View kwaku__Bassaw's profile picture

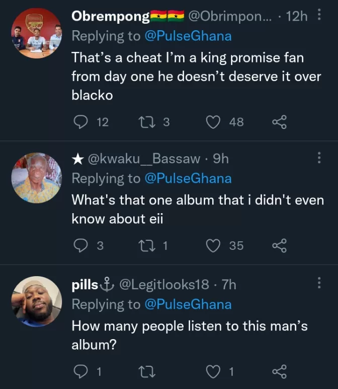(x=36, y=178)
